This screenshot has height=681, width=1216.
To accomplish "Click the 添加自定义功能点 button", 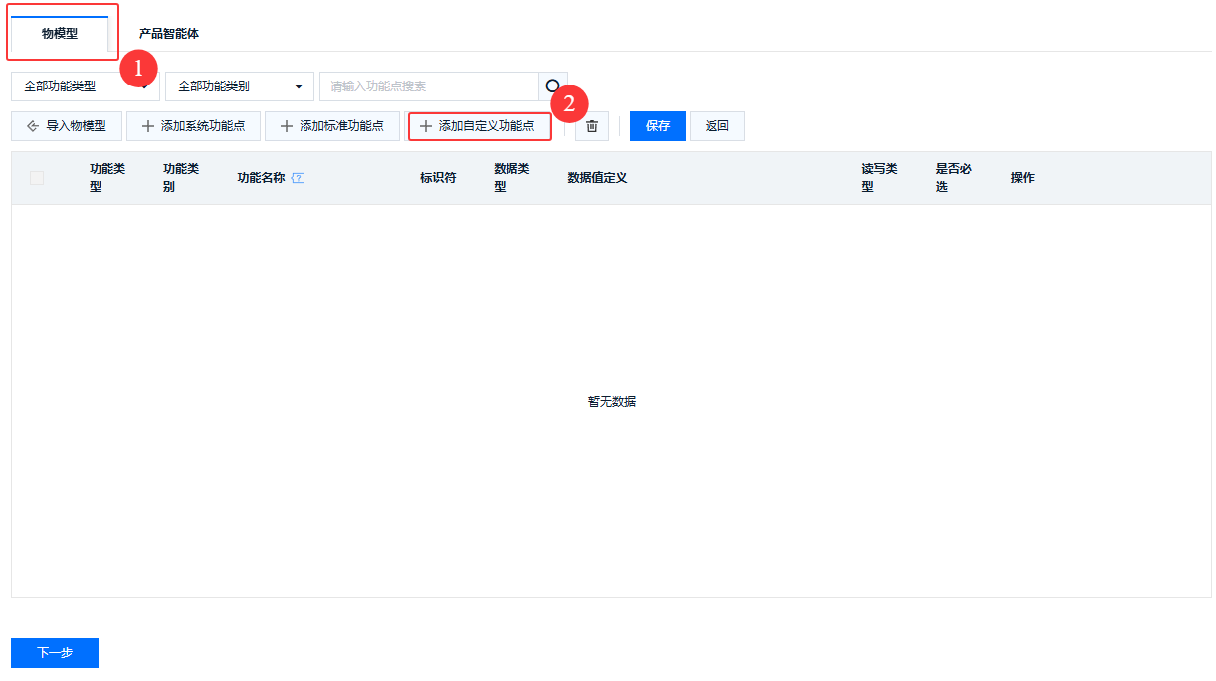I will pyautogui.click(x=479, y=126).
